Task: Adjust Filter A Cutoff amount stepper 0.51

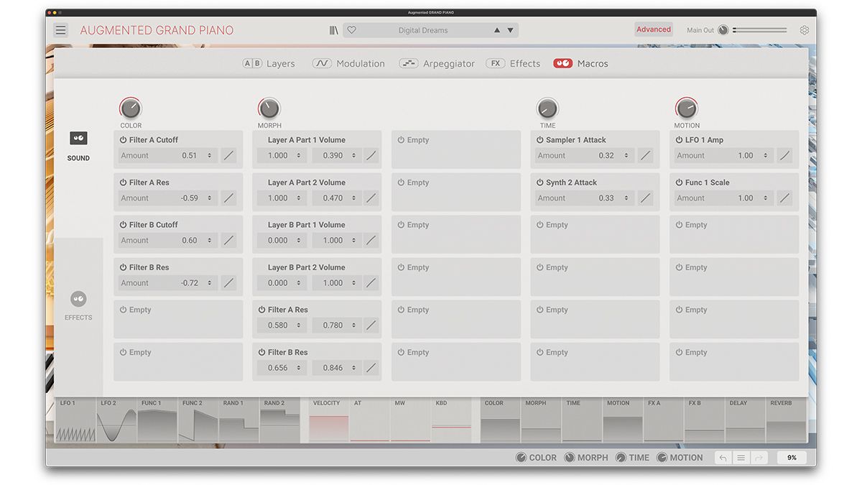Action: (210, 155)
